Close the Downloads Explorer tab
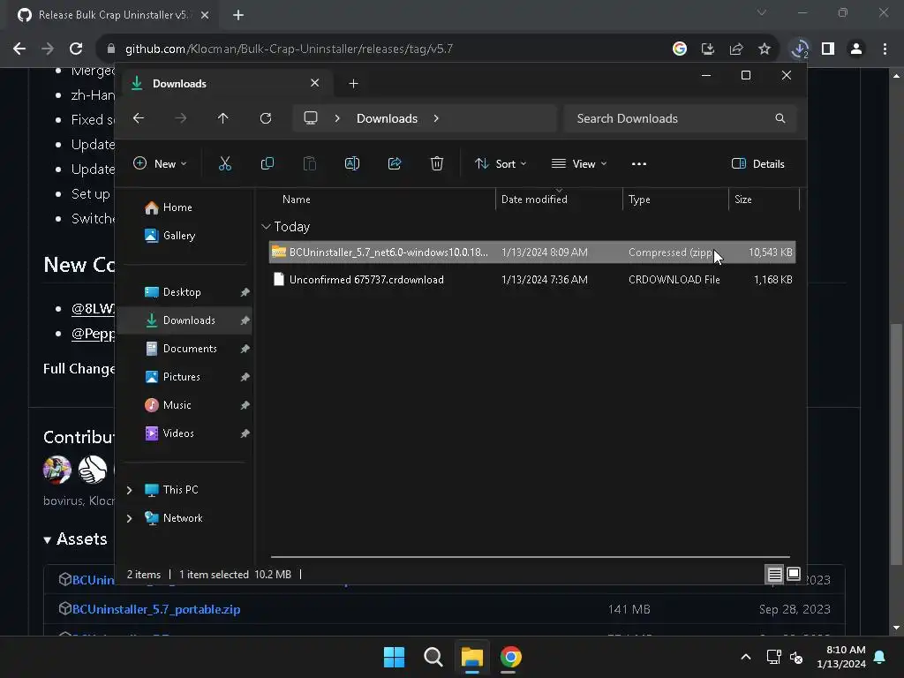 [315, 83]
